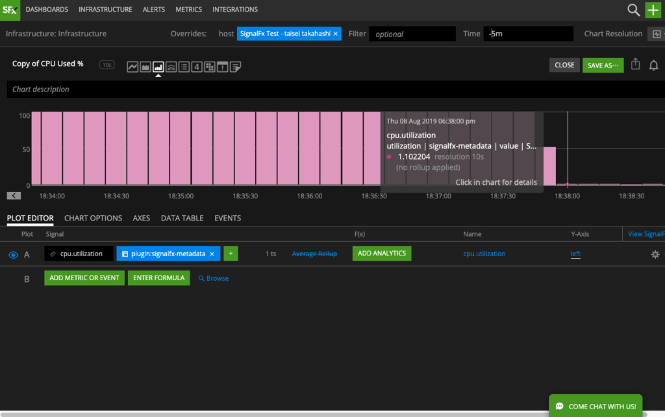This screenshot has width=665, height=417.
Task: Open the search magnifier icon
Action: 633,10
